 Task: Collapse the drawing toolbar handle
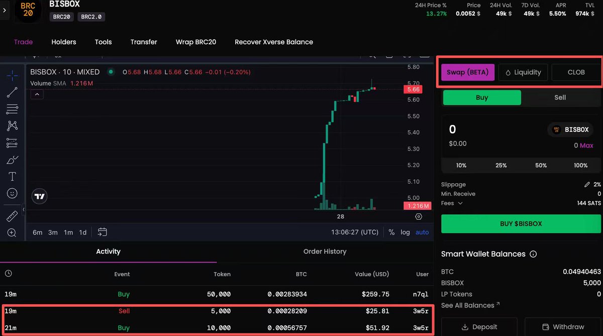tap(24, 210)
